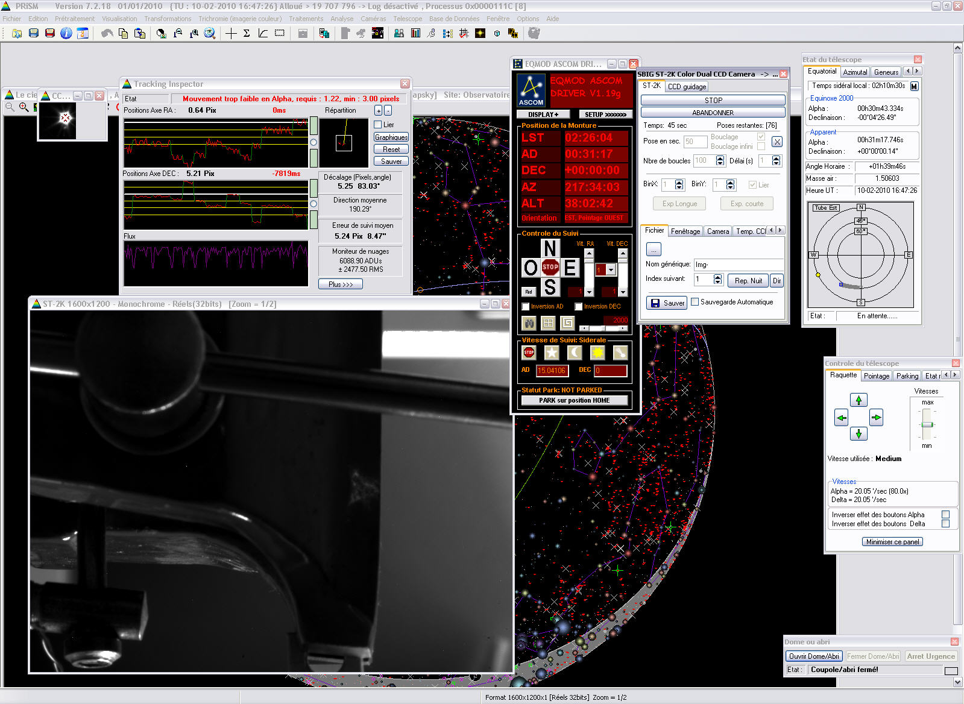Select the lunar tracking rate moon icon

575,353
